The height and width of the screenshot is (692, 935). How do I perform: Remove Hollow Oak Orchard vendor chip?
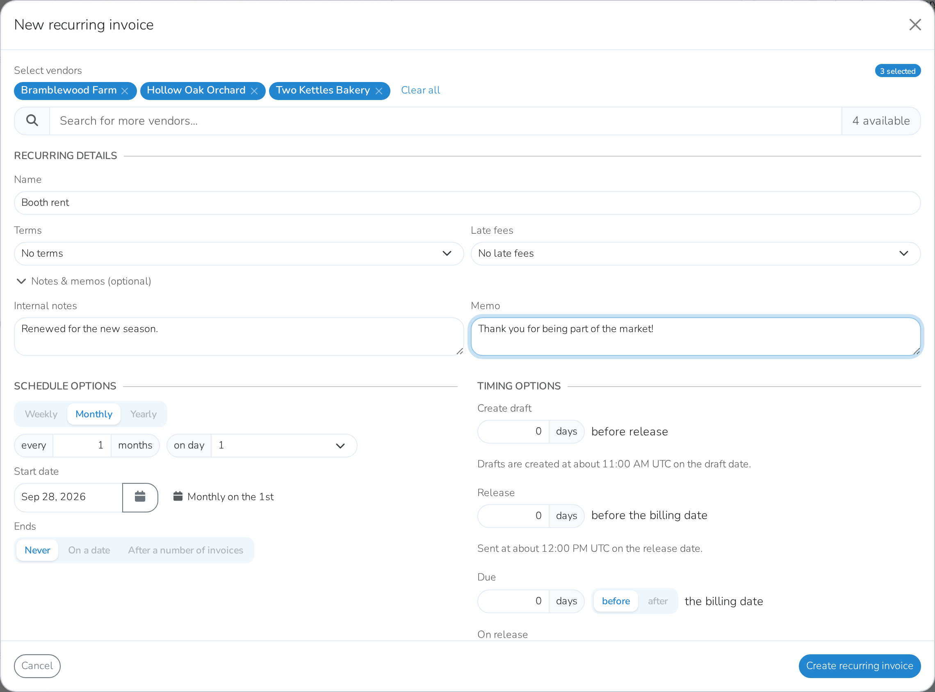[254, 91]
